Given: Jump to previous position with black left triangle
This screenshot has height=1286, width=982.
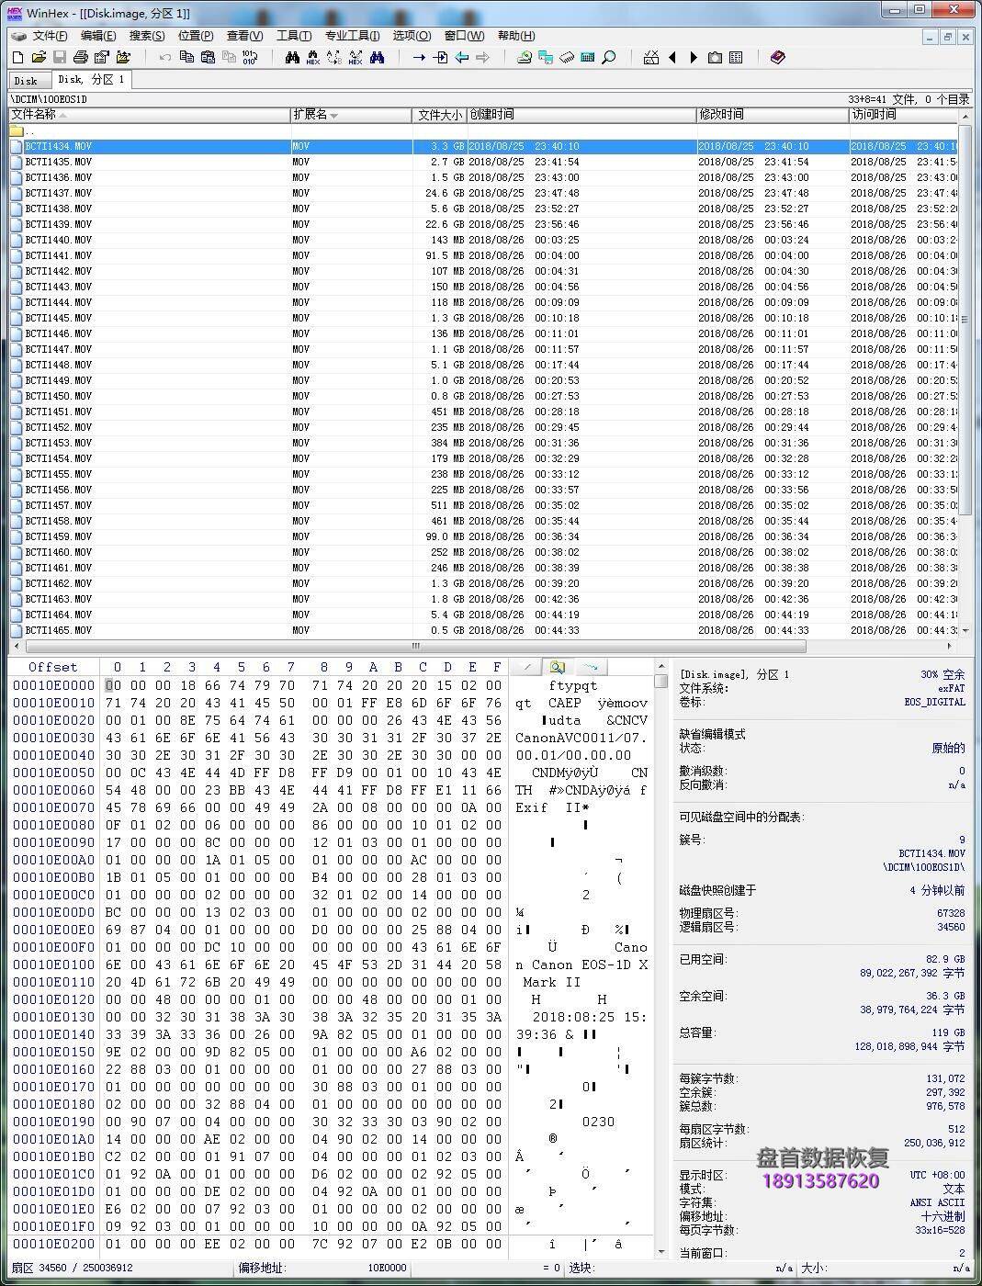Looking at the screenshot, I should click(x=672, y=57).
